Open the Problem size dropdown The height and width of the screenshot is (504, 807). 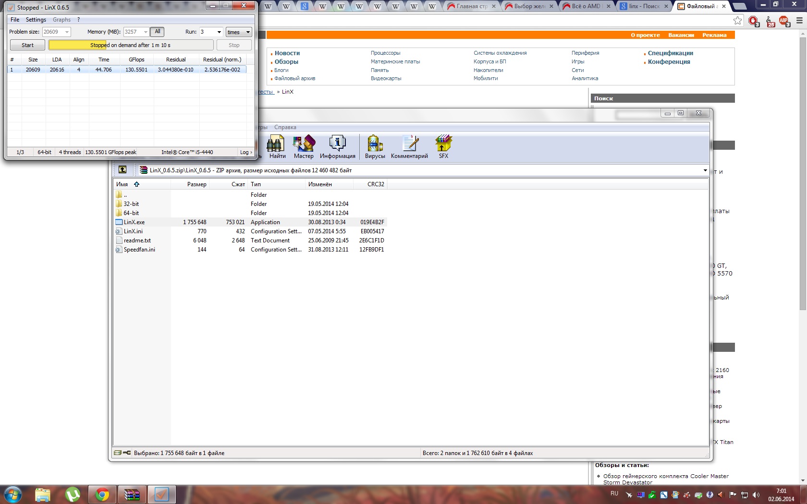click(67, 32)
